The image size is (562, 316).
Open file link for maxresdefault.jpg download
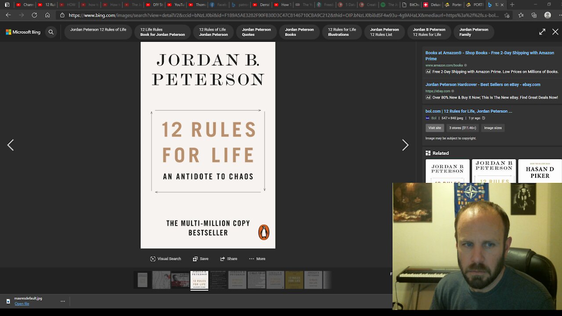(x=22, y=304)
